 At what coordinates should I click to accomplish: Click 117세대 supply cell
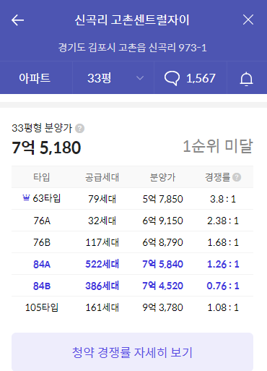(x=102, y=242)
